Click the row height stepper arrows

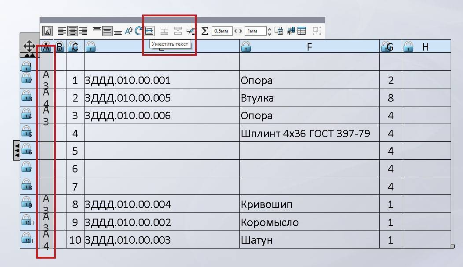(270, 31)
